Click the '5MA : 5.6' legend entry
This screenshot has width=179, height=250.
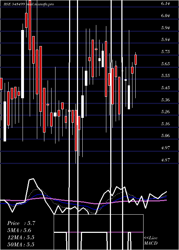(x=19, y=230)
